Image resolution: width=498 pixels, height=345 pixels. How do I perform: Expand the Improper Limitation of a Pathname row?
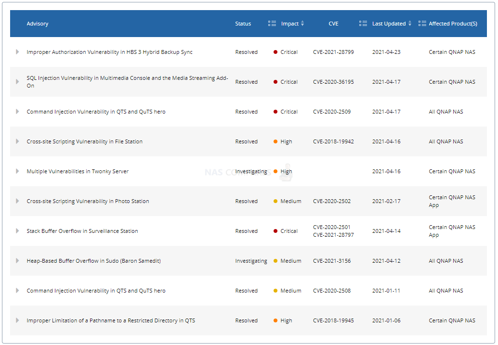pyautogui.click(x=17, y=320)
